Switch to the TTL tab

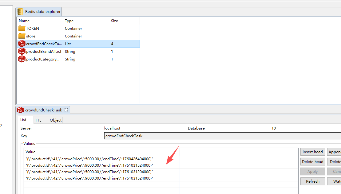tap(38, 120)
